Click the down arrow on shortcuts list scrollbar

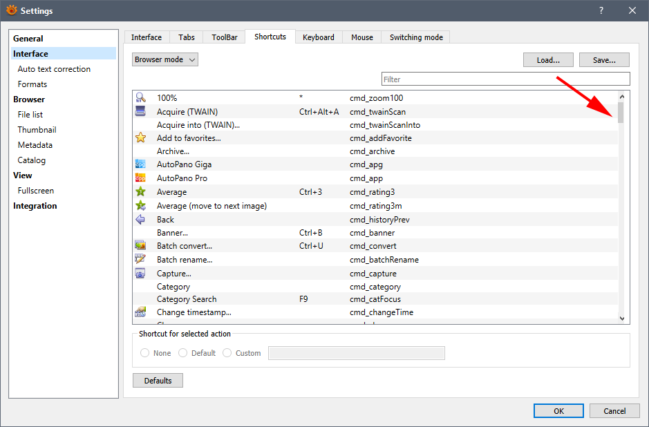coord(621,318)
